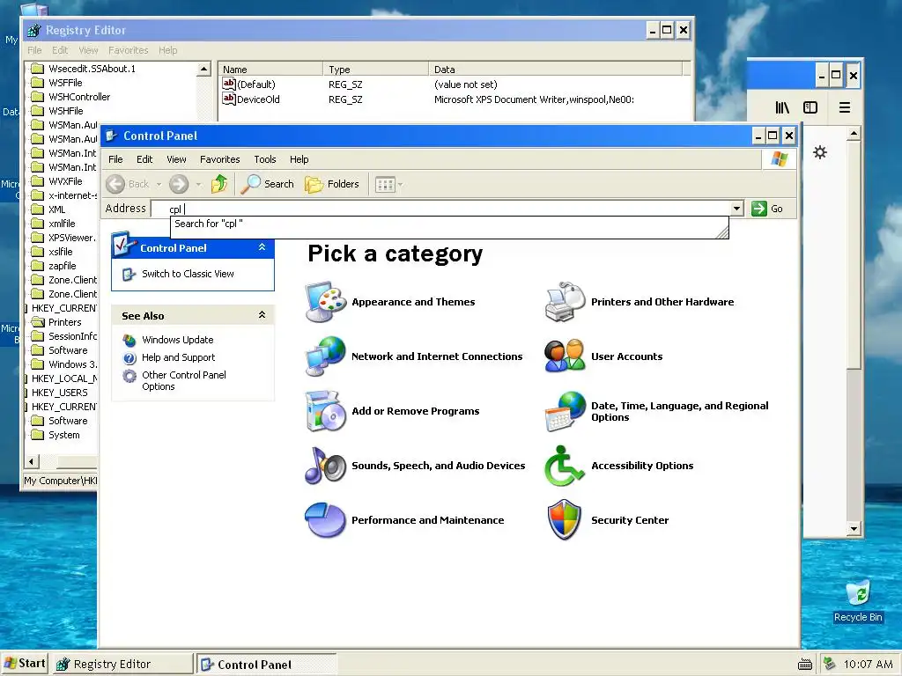Screen dimensions: 902x676
Task: Collapse the Control Panel side panel
Action: [262, 247]
